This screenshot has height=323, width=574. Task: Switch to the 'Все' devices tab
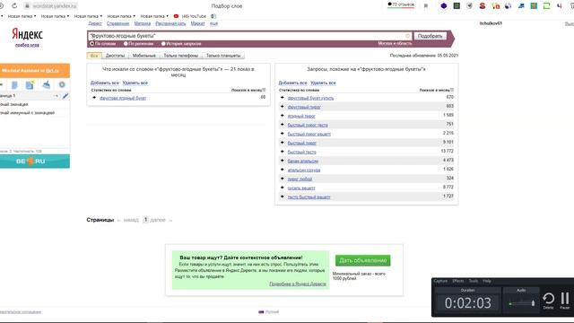coord(94,56)
